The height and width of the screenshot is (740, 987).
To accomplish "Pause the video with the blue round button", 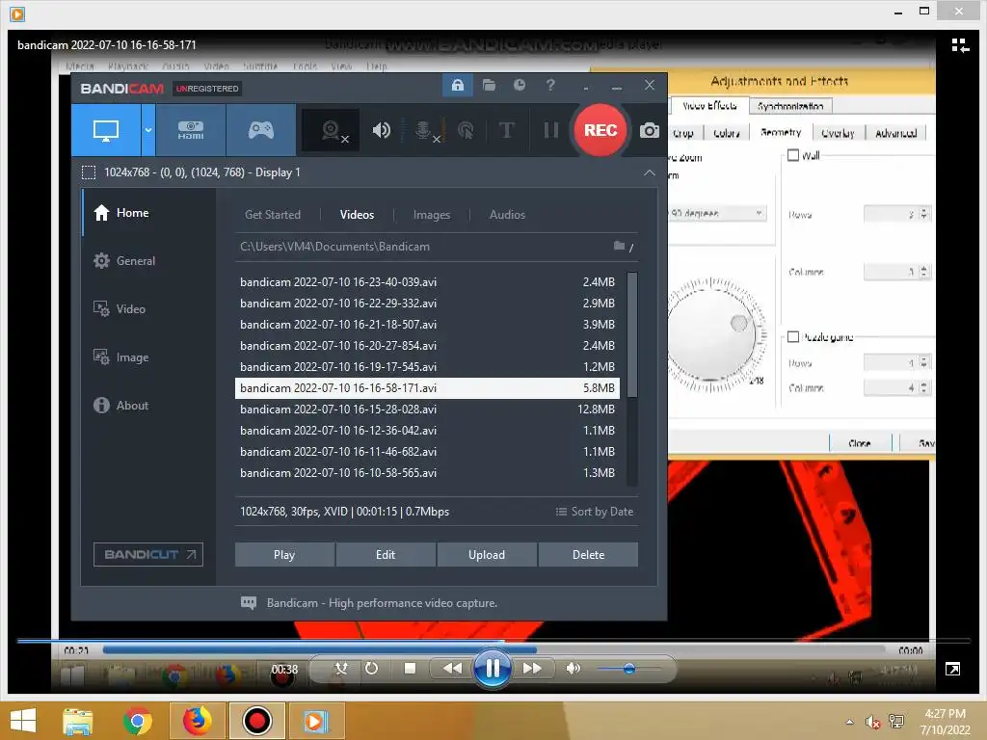I will 493,669.
